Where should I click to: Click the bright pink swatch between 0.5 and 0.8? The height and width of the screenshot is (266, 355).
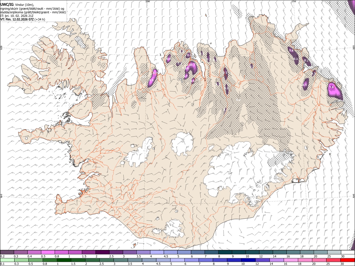pos(48,252)
